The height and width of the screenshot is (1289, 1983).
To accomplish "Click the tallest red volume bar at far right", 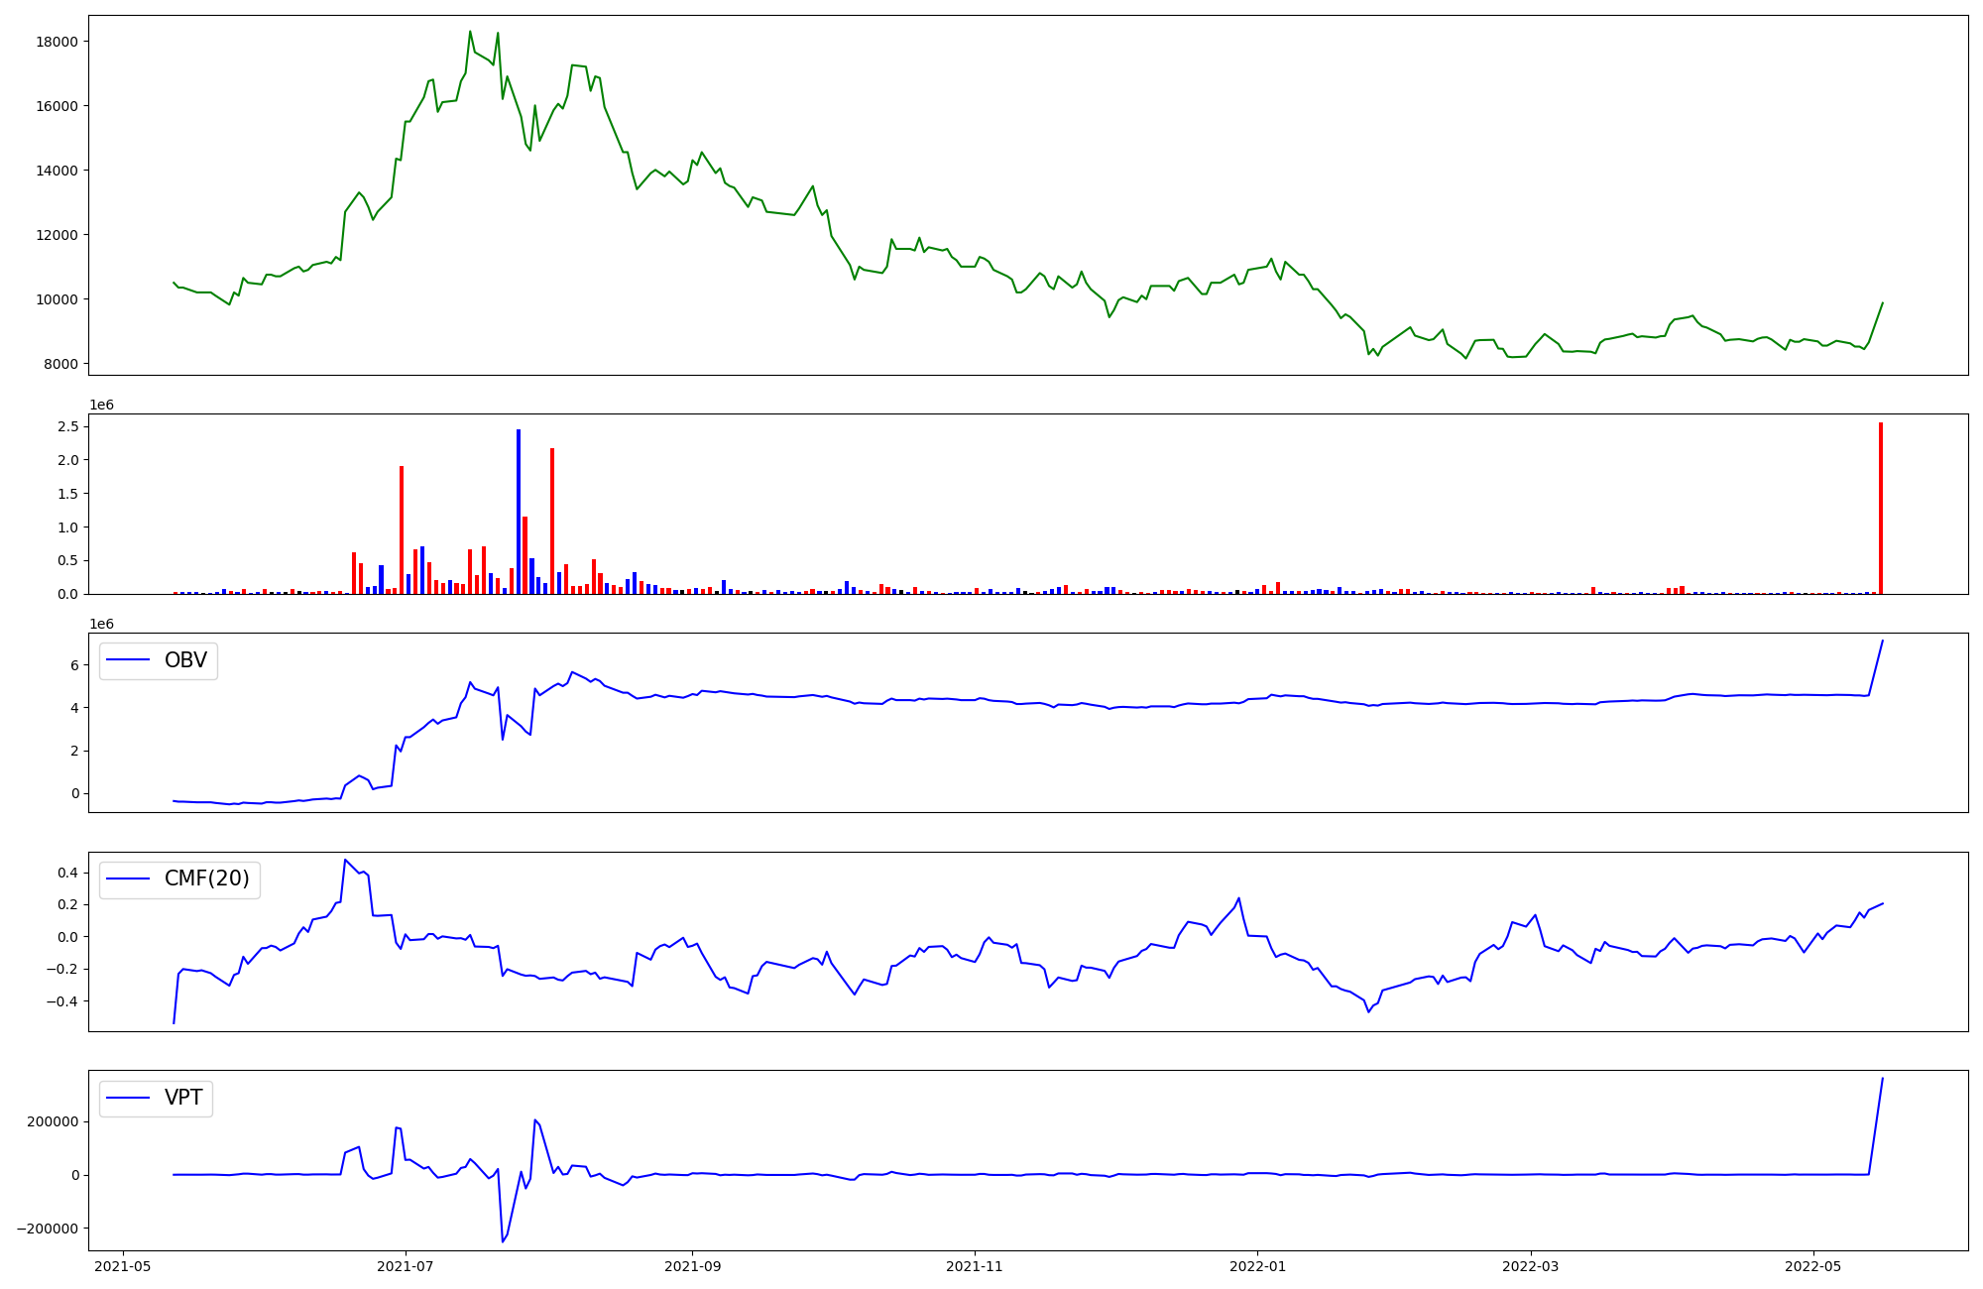I will (1880, 508).
